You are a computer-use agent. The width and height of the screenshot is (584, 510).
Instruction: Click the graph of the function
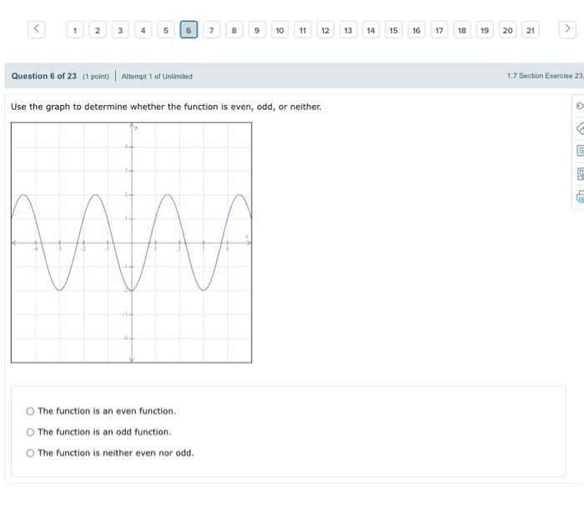[132, 242]
